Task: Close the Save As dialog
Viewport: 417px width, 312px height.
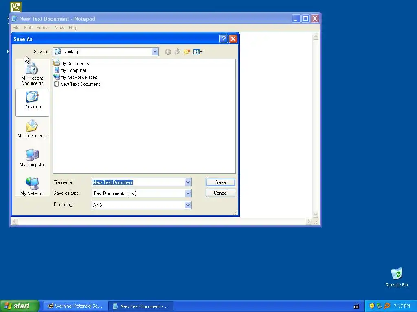Action: point(233,39)
